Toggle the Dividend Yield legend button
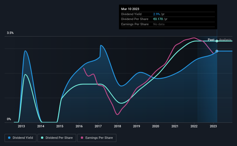This screenshot has height=146, width=237. pos(20,138)
